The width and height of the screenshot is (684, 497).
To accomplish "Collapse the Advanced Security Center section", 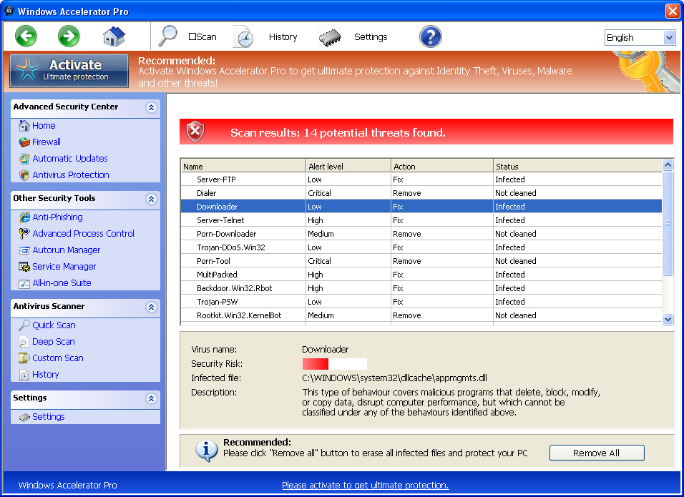I will 152,107.
